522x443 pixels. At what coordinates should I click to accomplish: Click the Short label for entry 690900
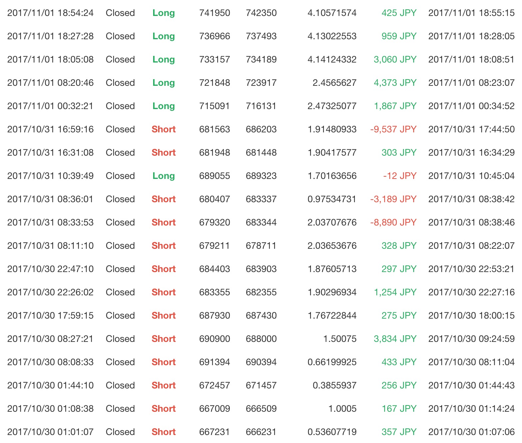(163, 339)
